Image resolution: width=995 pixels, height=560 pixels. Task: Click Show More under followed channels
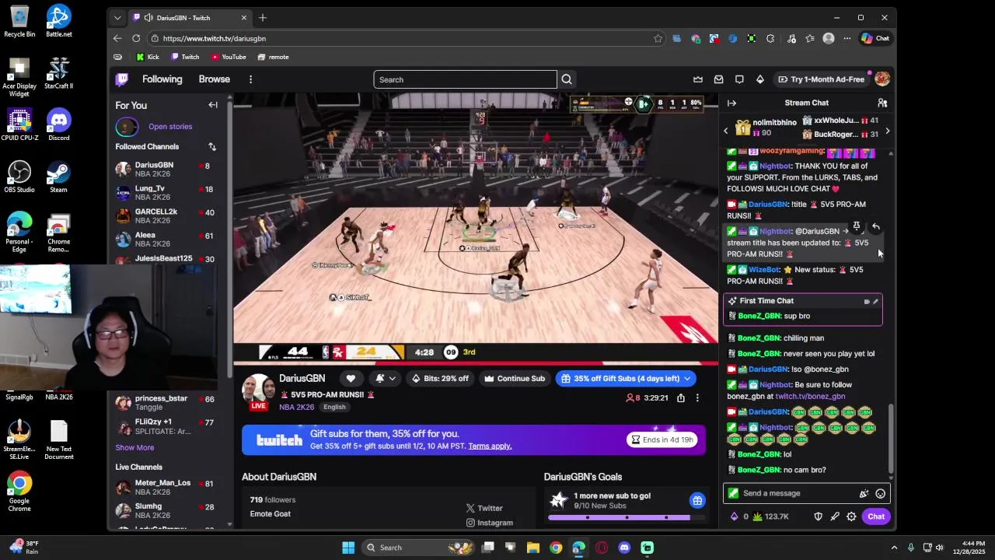(134, 447)
